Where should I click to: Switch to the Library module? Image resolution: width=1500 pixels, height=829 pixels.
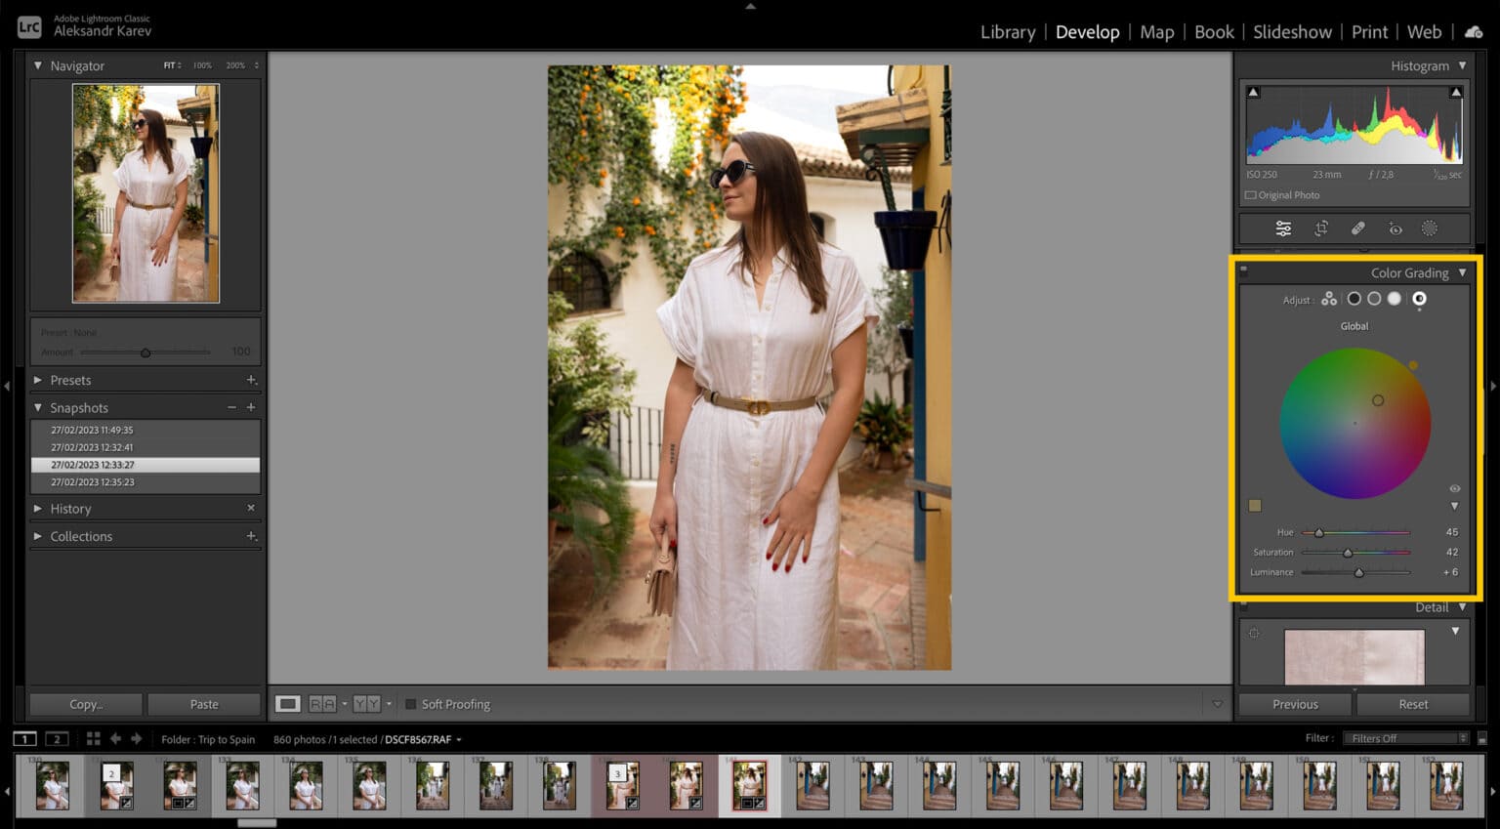(x=1007, y=32)
